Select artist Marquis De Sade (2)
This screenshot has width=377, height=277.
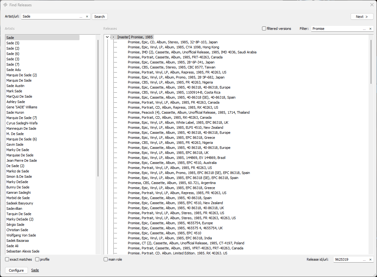pyautogui.click(x=22, y=75)
